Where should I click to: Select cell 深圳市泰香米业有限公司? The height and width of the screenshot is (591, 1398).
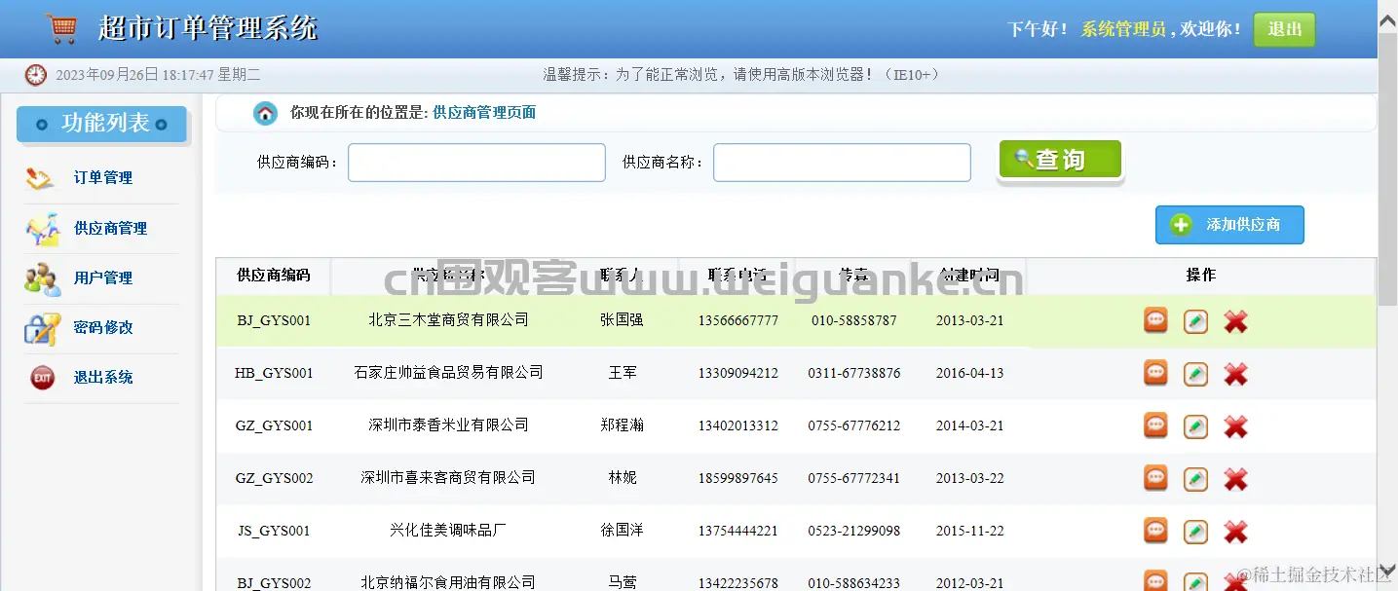pos(448,425)
